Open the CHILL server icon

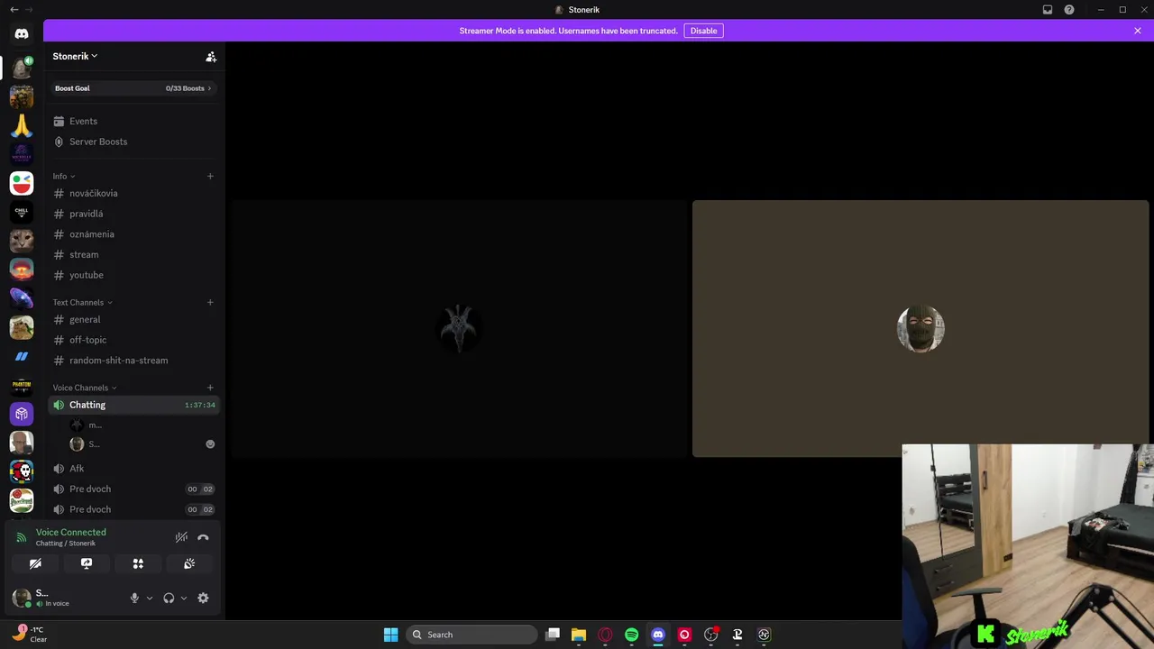tap(22, 212)
